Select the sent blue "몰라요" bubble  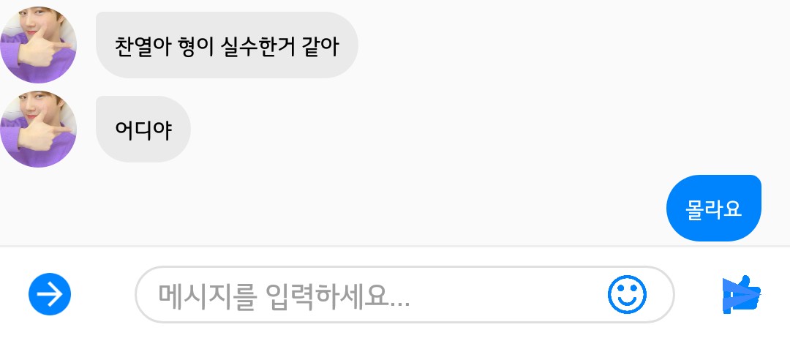point(713,208)
